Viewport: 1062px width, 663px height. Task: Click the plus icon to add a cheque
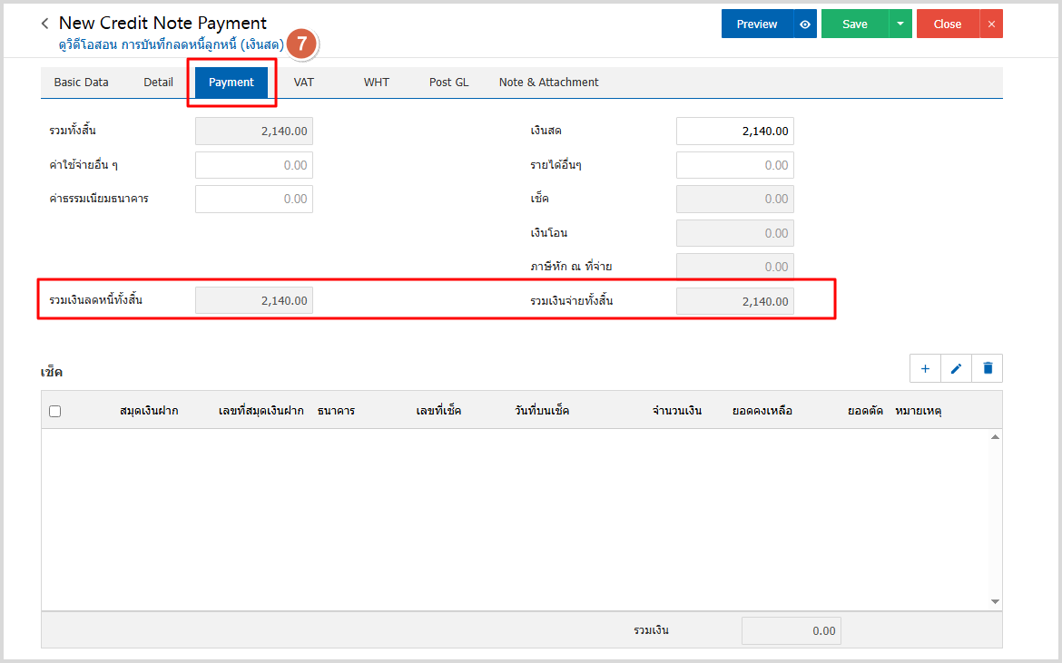925,368
